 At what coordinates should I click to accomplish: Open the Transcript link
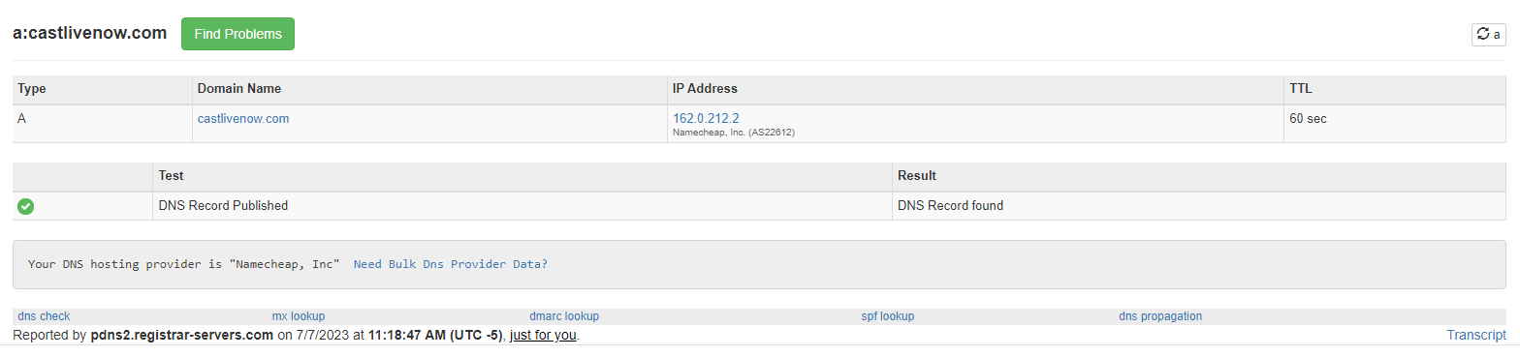pos(1476,335)
